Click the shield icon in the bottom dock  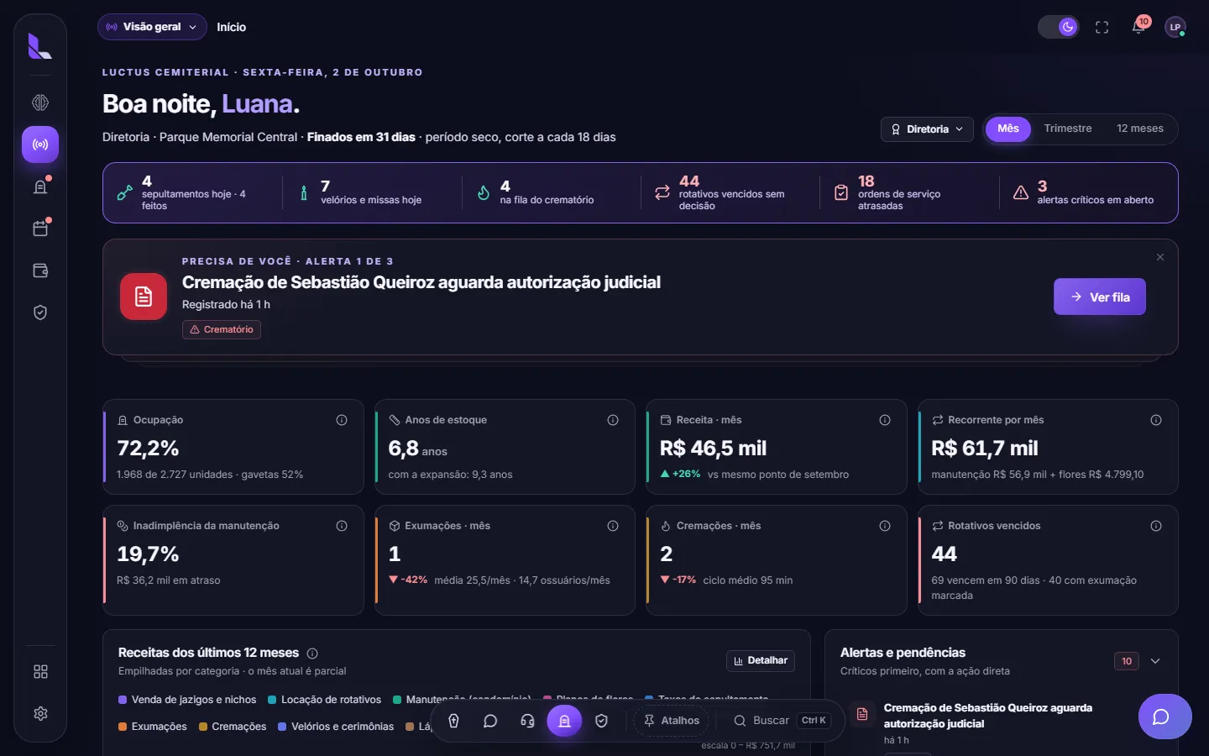[601, 721]
